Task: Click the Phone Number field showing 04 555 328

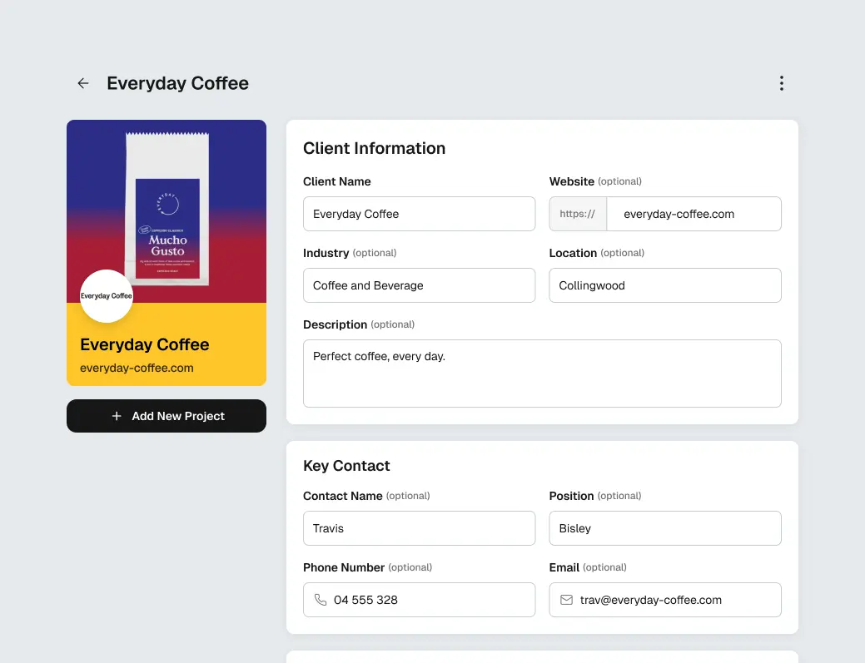Action: coord(419,600)
